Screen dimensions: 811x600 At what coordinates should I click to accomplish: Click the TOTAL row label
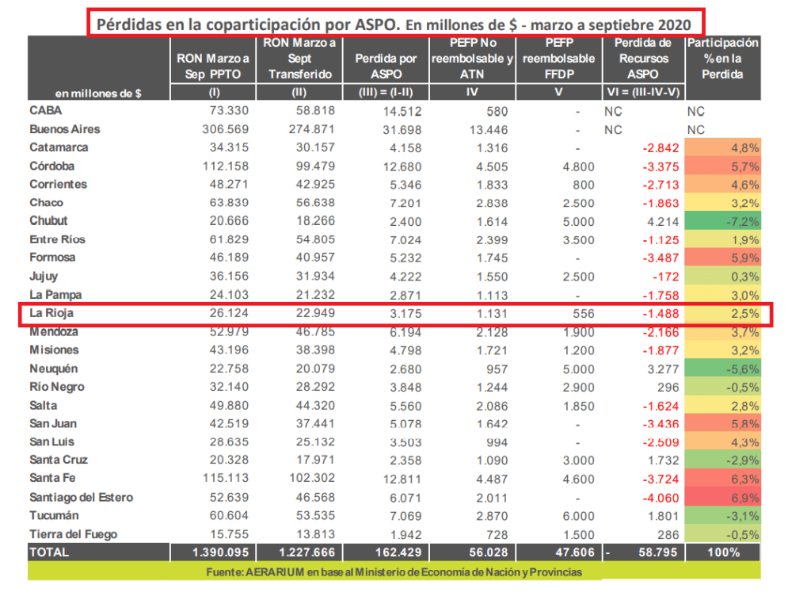48,552
